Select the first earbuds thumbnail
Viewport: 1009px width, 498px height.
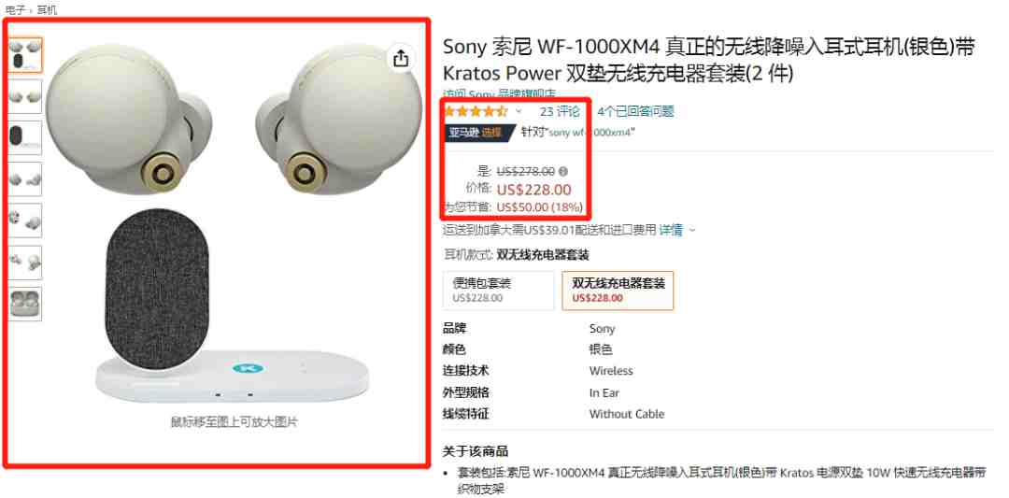[25, 55]
